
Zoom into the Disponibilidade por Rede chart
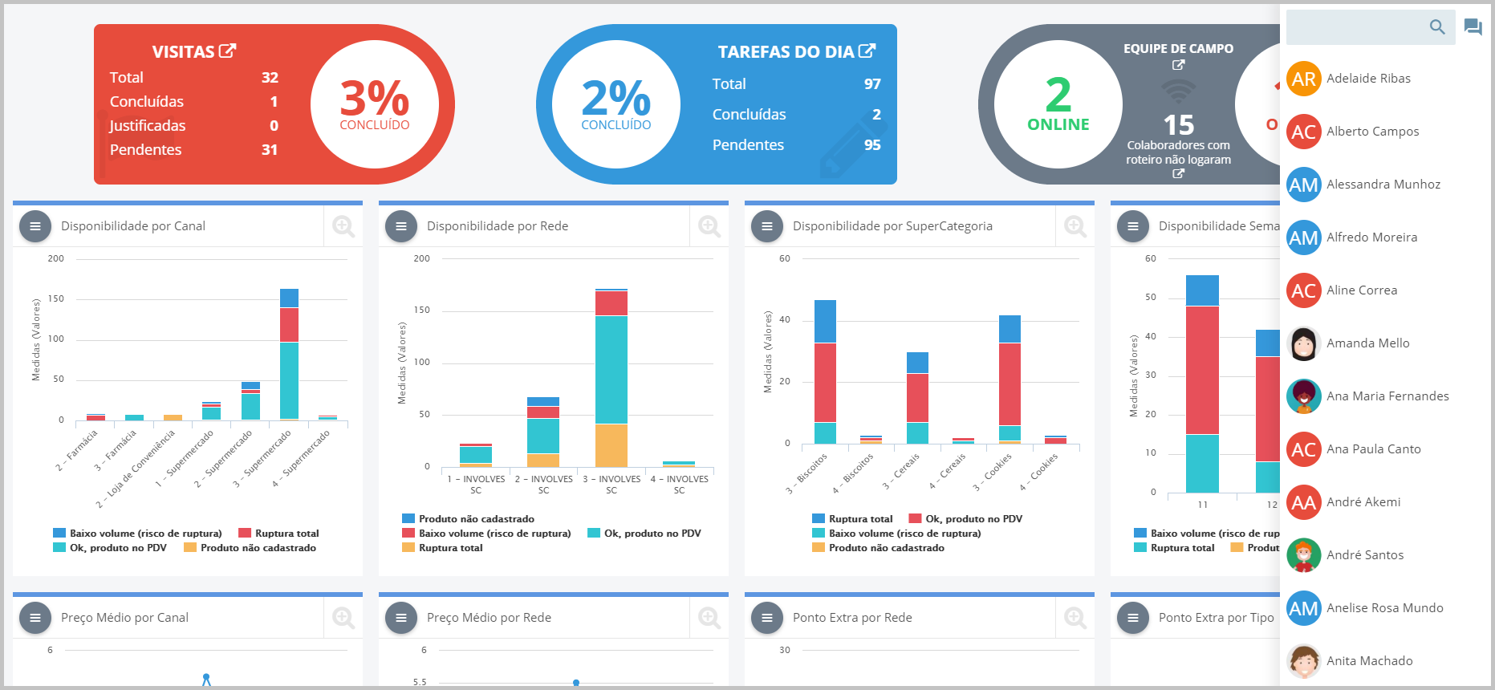click(x=709, y=226)
